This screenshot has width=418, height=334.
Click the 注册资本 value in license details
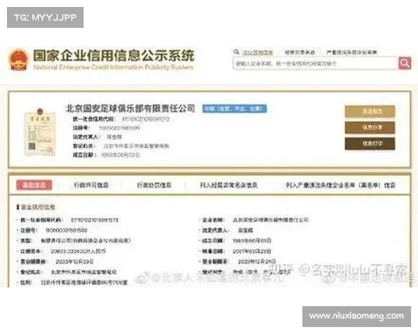78,251
